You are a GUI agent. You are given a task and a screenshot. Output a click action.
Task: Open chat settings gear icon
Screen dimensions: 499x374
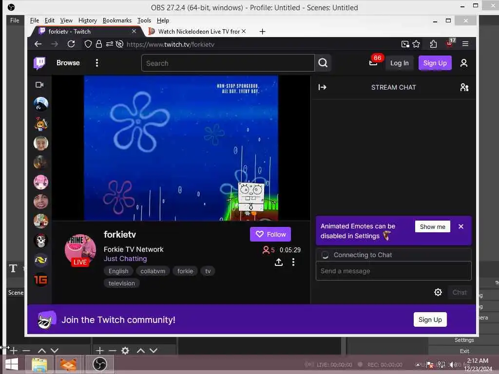tap(438, 292)
